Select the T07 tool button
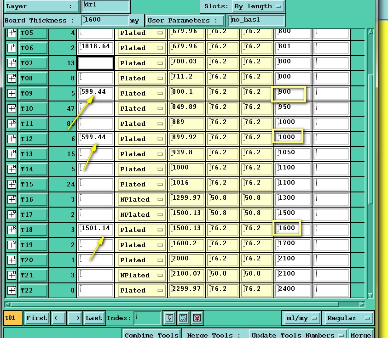Viewport: 388px width, 338px height. coord(33,63)
